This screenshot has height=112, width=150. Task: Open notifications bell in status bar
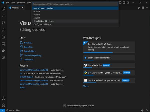[x=147, y=111]
